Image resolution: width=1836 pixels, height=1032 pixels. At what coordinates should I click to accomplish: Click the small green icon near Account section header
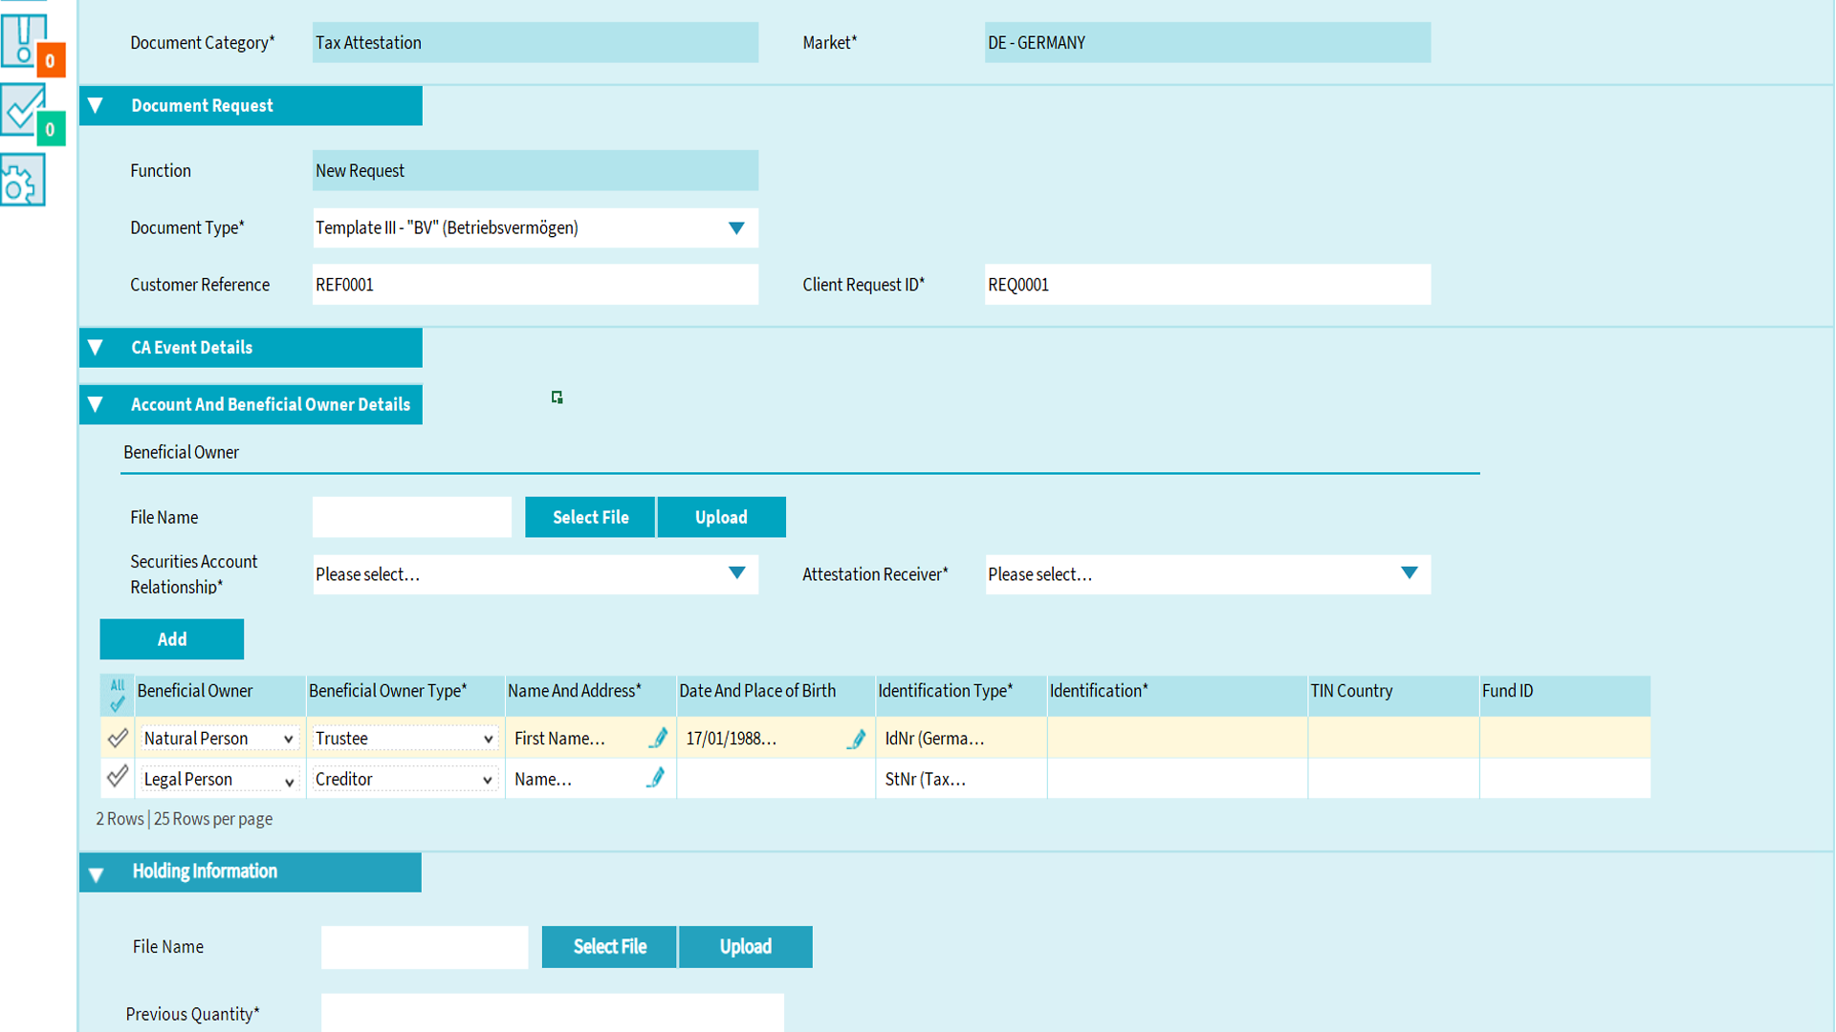pyautogui.click(x=557, y=398)
